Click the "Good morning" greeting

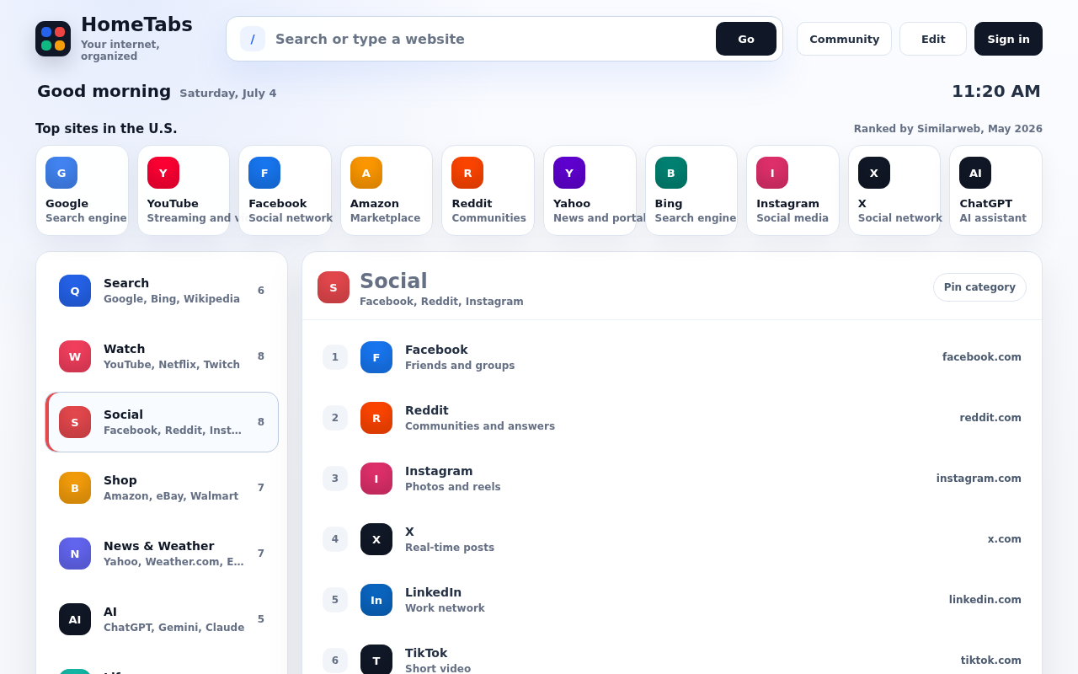pyautogui.click(x=104, y=91)
